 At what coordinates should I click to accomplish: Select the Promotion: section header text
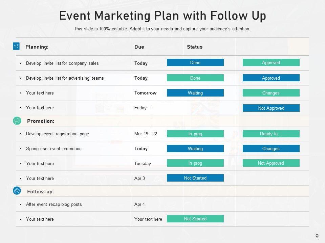click(x=41, y=121)
